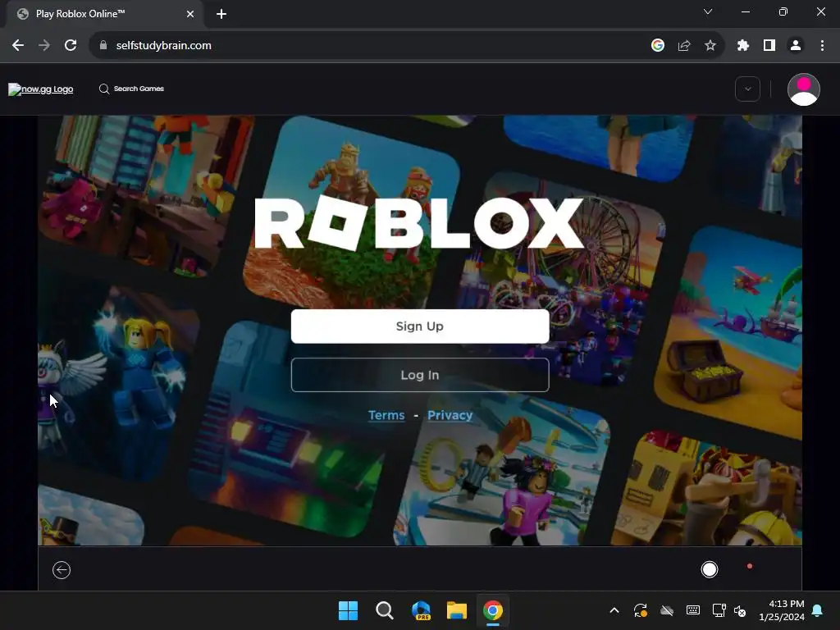
Task: Open the tab search chevron
Action: click(x=708, y=11)
